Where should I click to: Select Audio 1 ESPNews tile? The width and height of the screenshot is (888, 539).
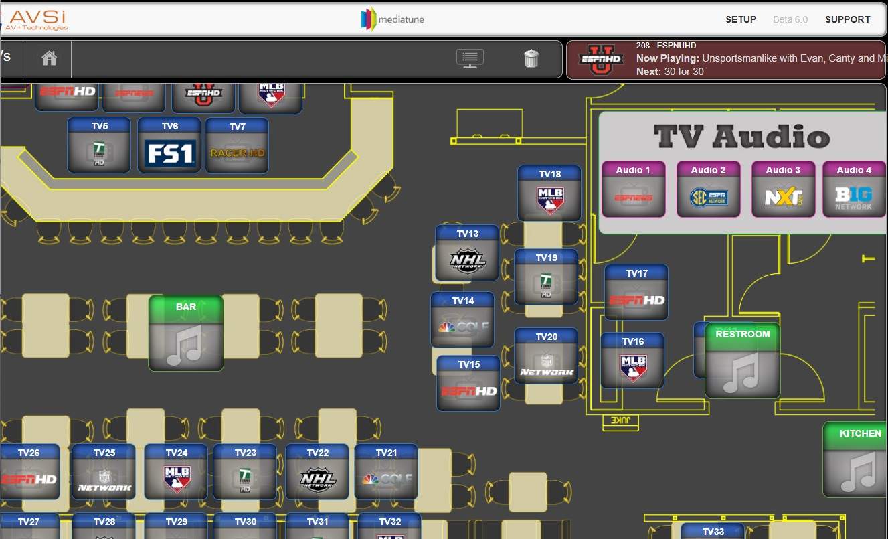pyautogui.click(x=633, y=189)
